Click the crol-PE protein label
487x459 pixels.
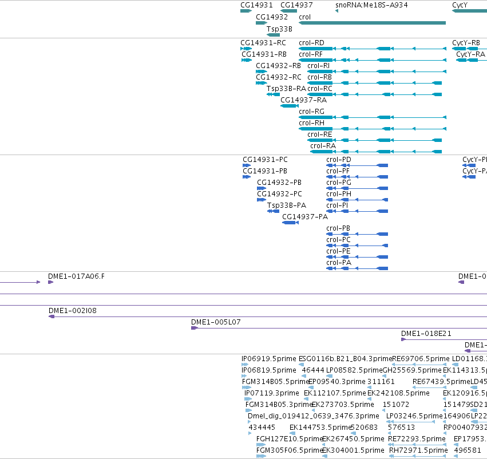(338, 251)
